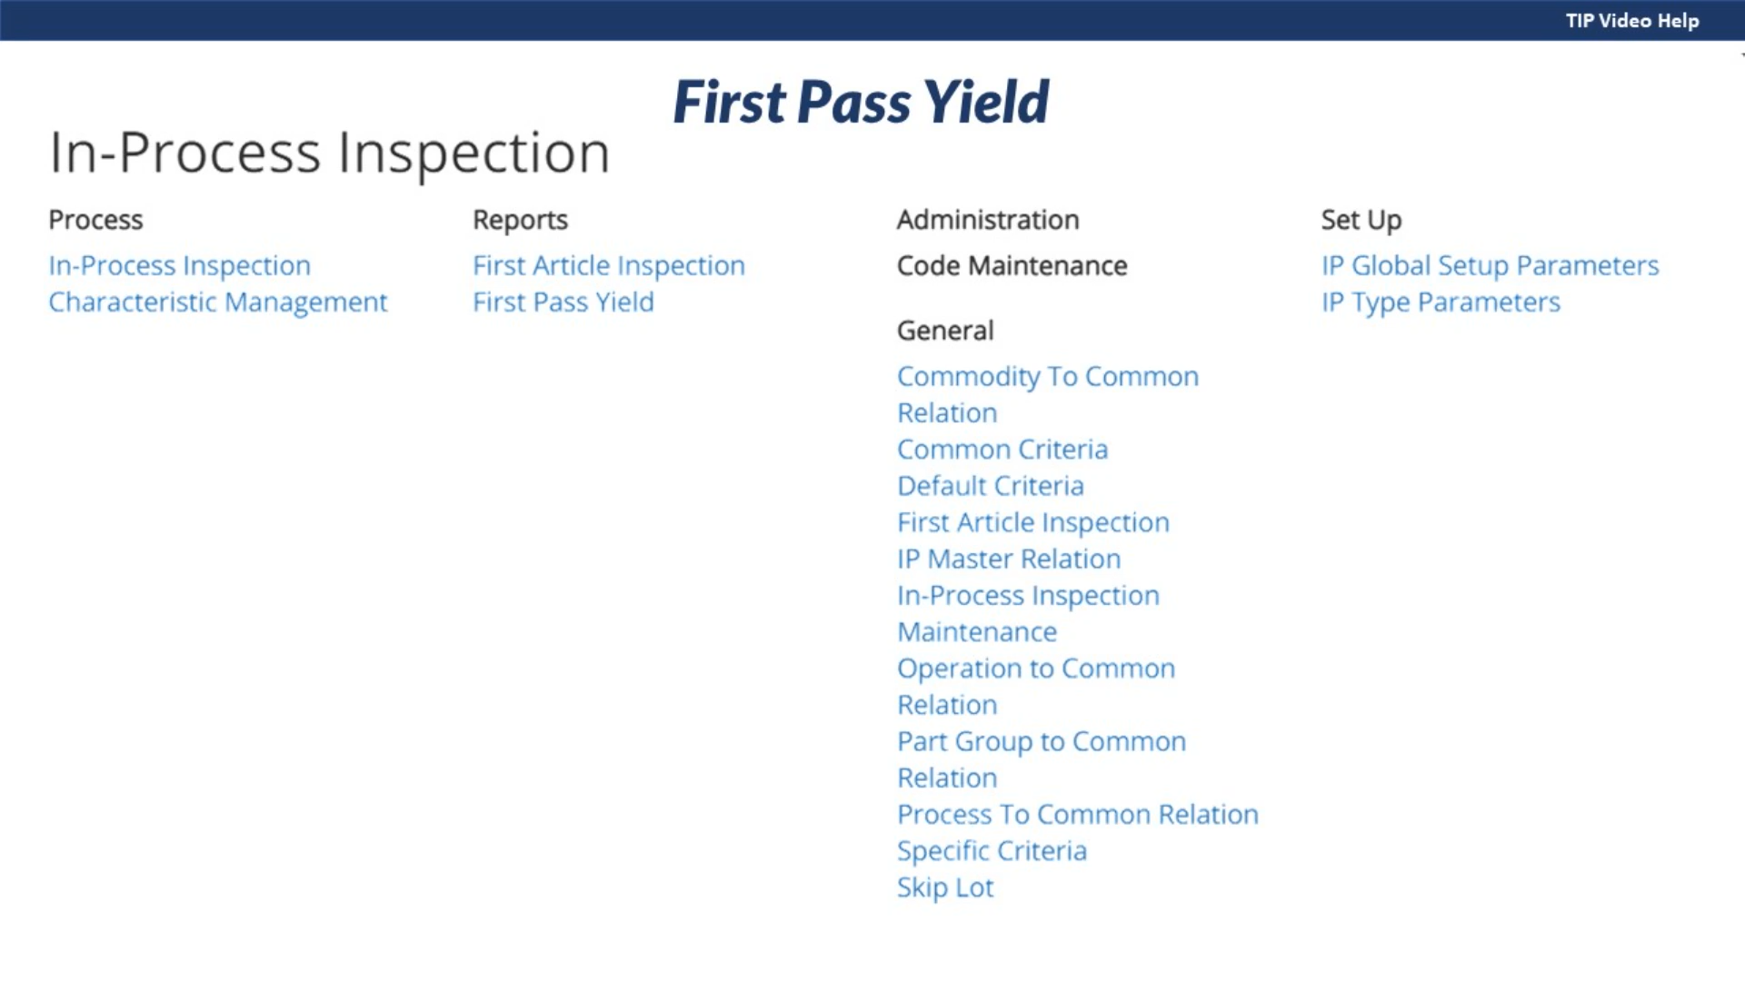The height and width of the screenshot is (981, 1745).
Task: Open Specific Criteria link
Action: coord(992,851)
